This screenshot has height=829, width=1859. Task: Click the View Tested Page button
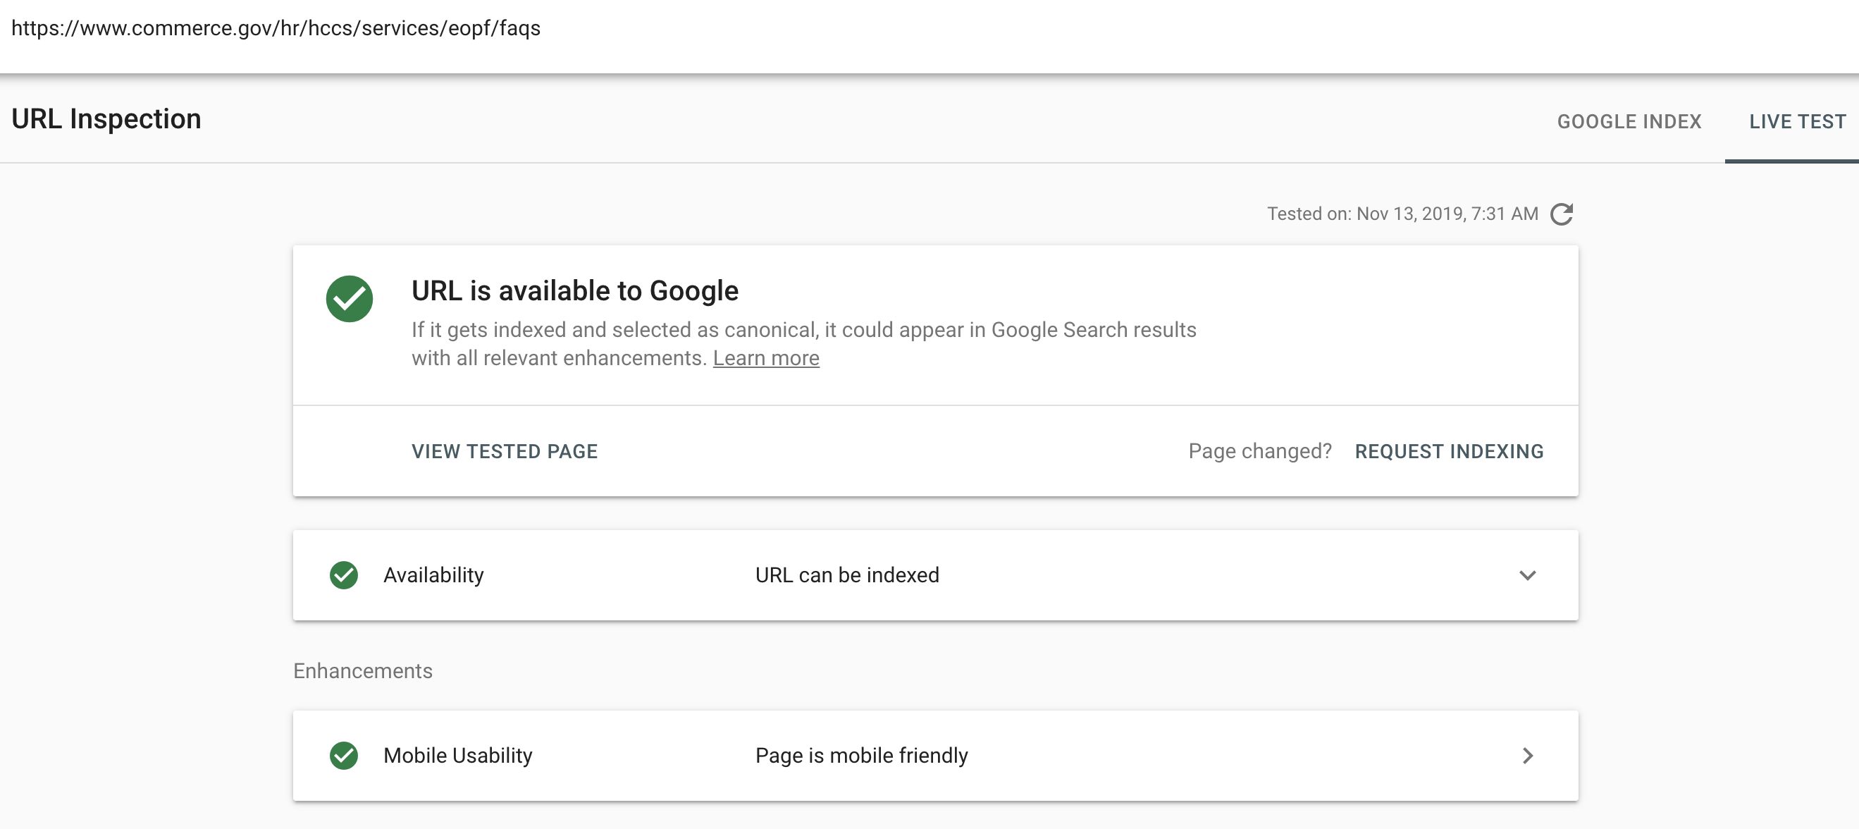pyautogui.click(x=505, y=451)
